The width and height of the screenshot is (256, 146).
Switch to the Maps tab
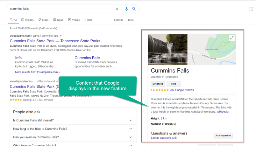pyautogui.click(x=43, y=20)
